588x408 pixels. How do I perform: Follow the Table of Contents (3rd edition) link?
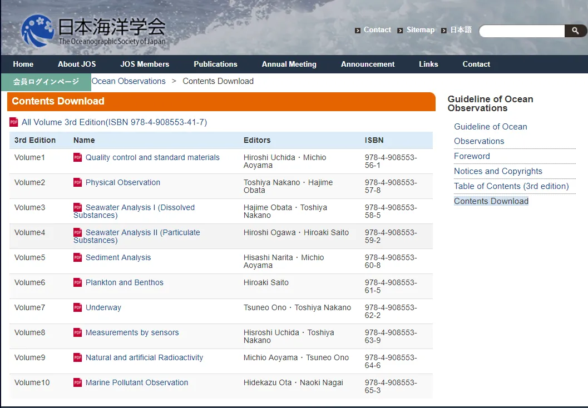click(513, 186)
